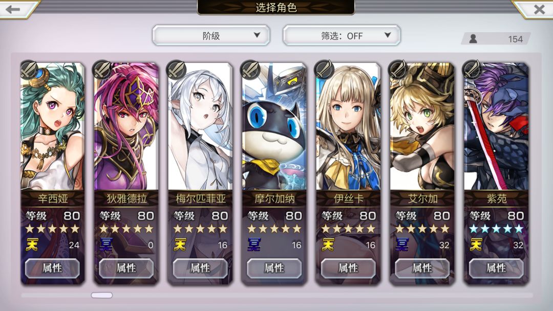Close the character selection screen
This screenshot has height=311, width=553.
(x=539, y=10)
